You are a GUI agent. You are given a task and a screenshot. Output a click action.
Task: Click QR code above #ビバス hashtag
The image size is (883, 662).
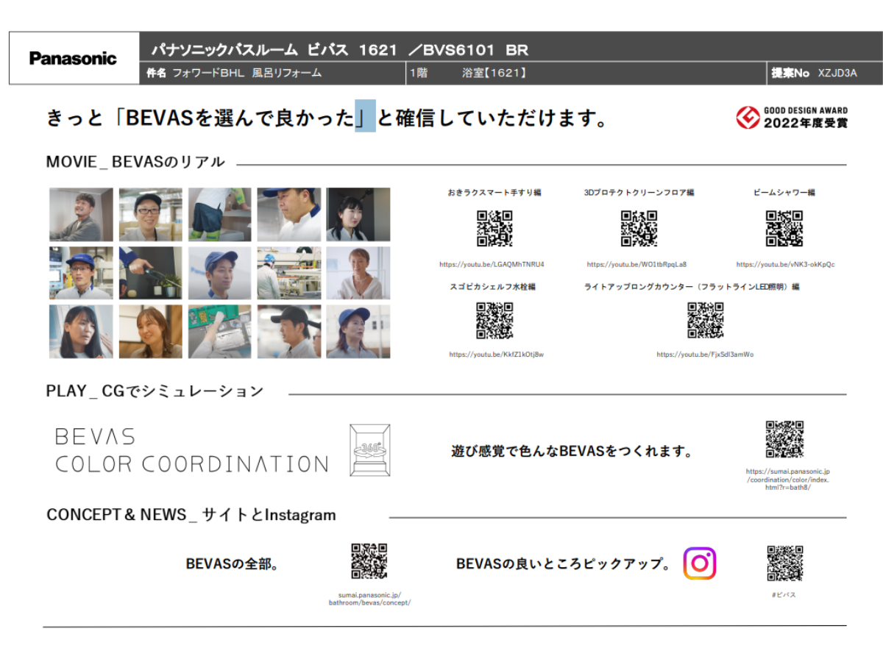[784, 563]
